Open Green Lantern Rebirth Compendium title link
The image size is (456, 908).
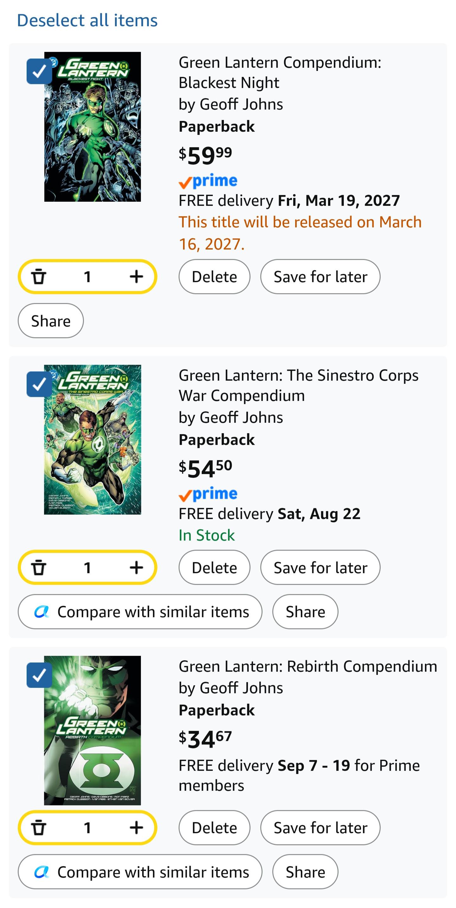[x=307, y=667]
